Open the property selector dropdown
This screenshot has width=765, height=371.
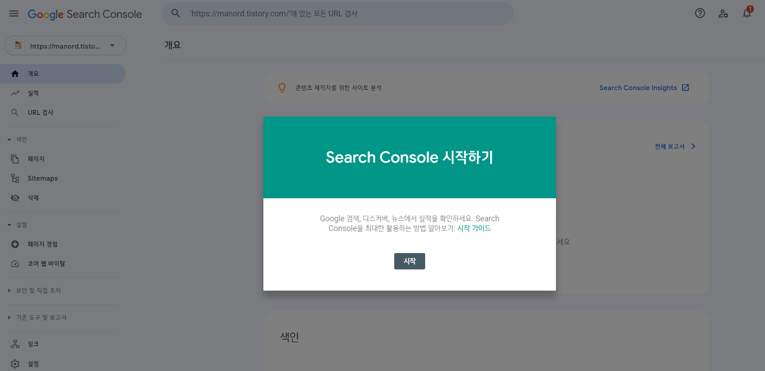[x=65, y=45]
